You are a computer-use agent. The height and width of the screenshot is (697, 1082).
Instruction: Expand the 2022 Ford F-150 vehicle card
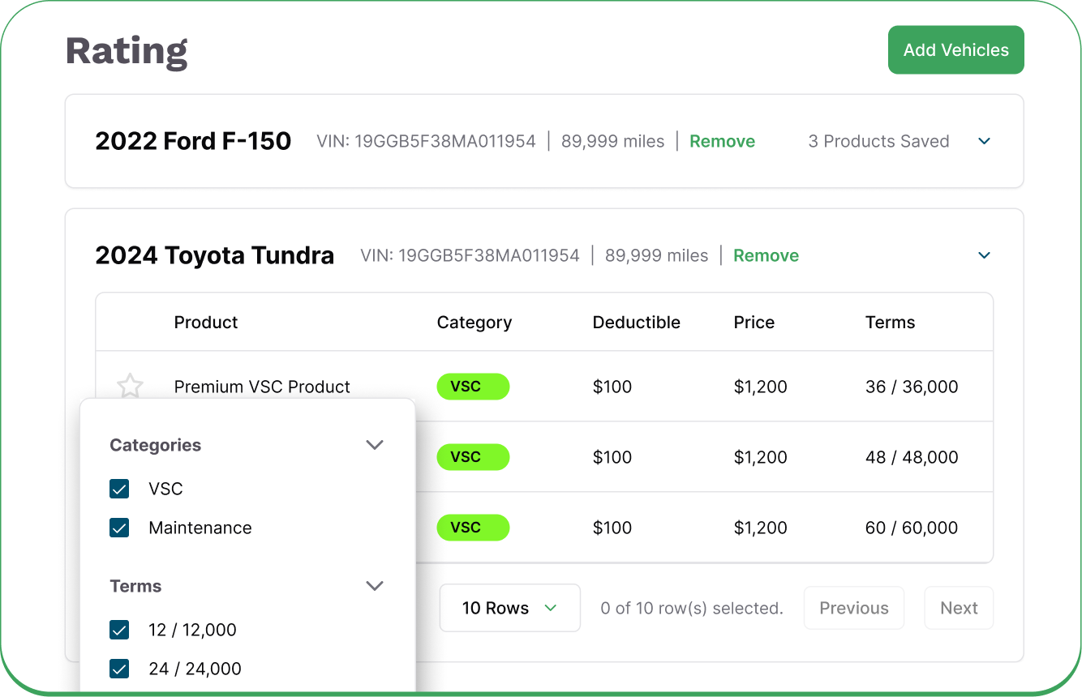pyautogui.click(x=984, y=141)
